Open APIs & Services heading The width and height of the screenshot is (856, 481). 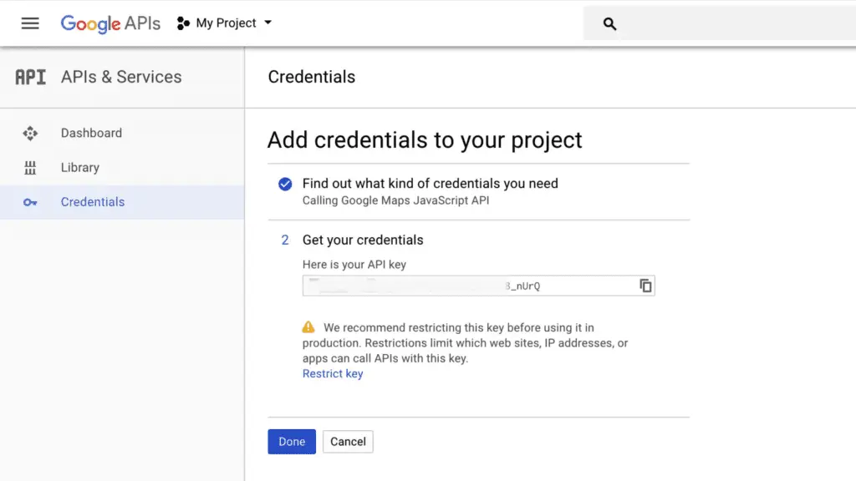(121, 77)
